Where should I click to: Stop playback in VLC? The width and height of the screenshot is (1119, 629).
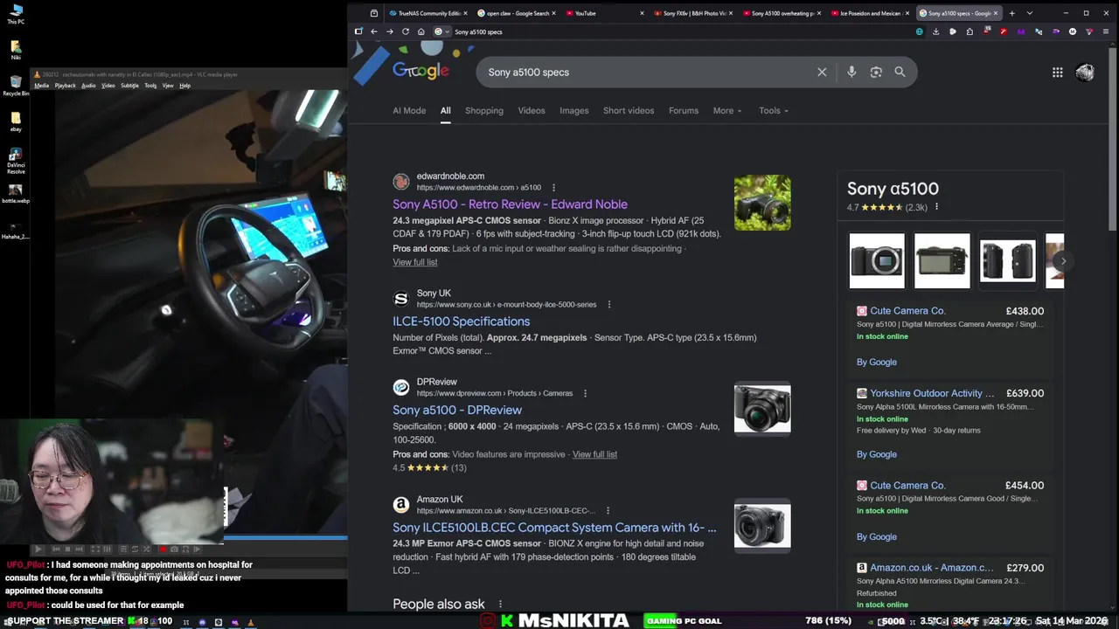[x=67, y=550]
